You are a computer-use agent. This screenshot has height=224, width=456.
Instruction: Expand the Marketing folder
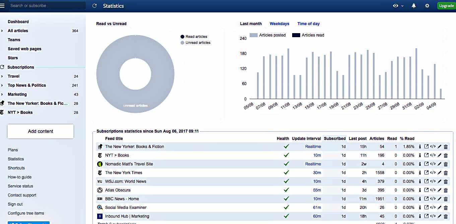(x=2, y=94)
